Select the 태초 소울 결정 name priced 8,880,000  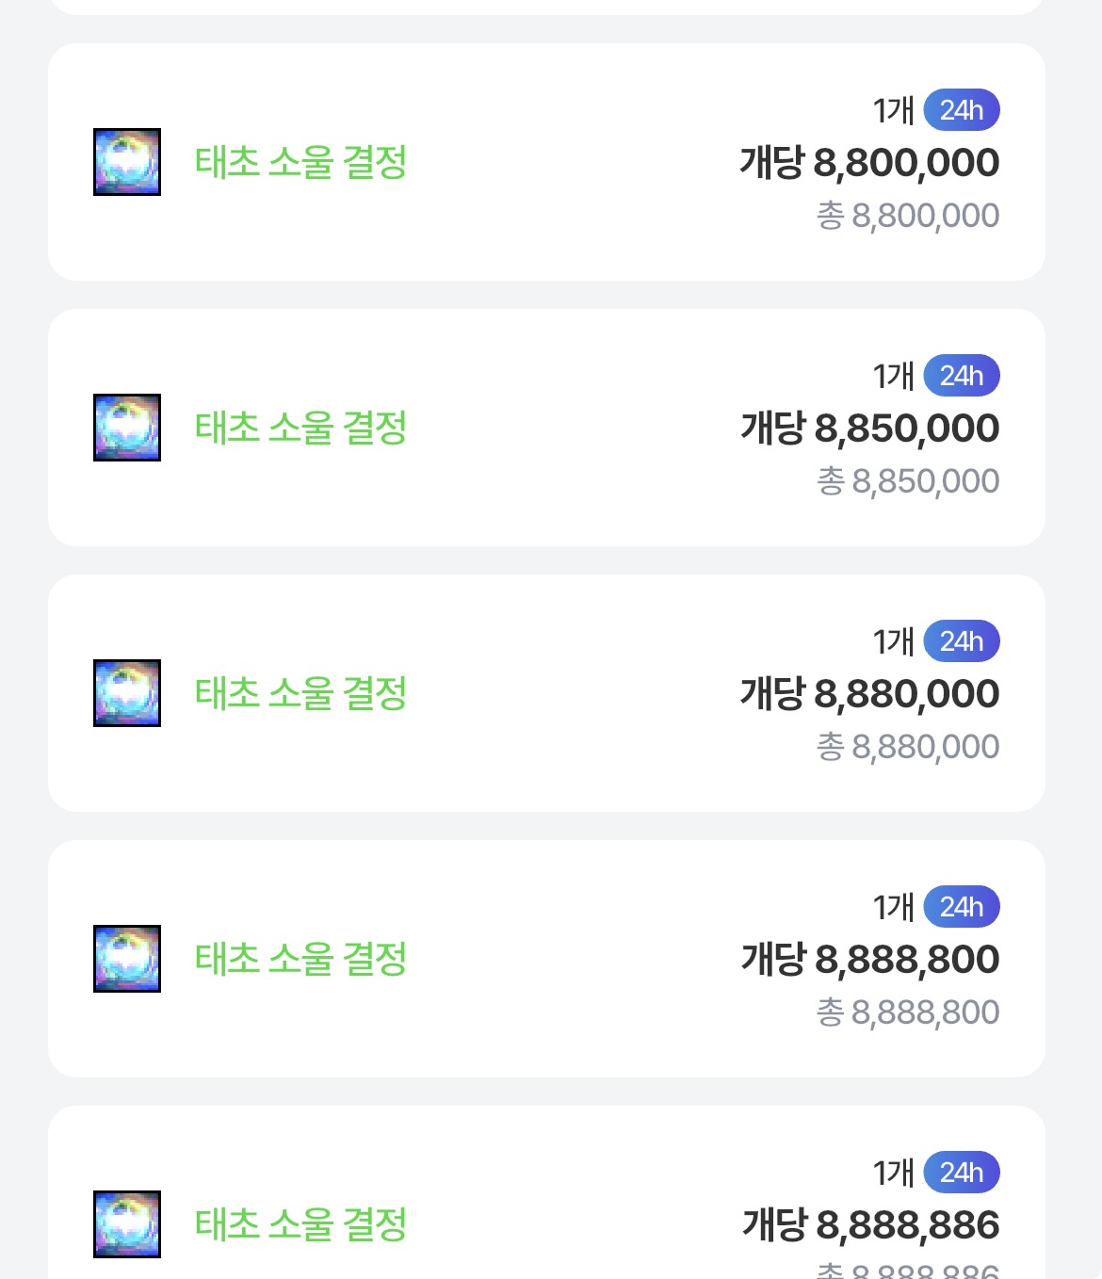pos(300,693)
